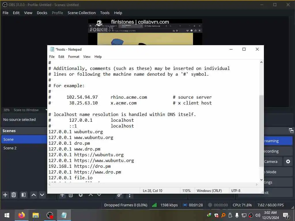Open the Notepad Edit menu
This screenshot has height=221, width=295.
(61, 57)
